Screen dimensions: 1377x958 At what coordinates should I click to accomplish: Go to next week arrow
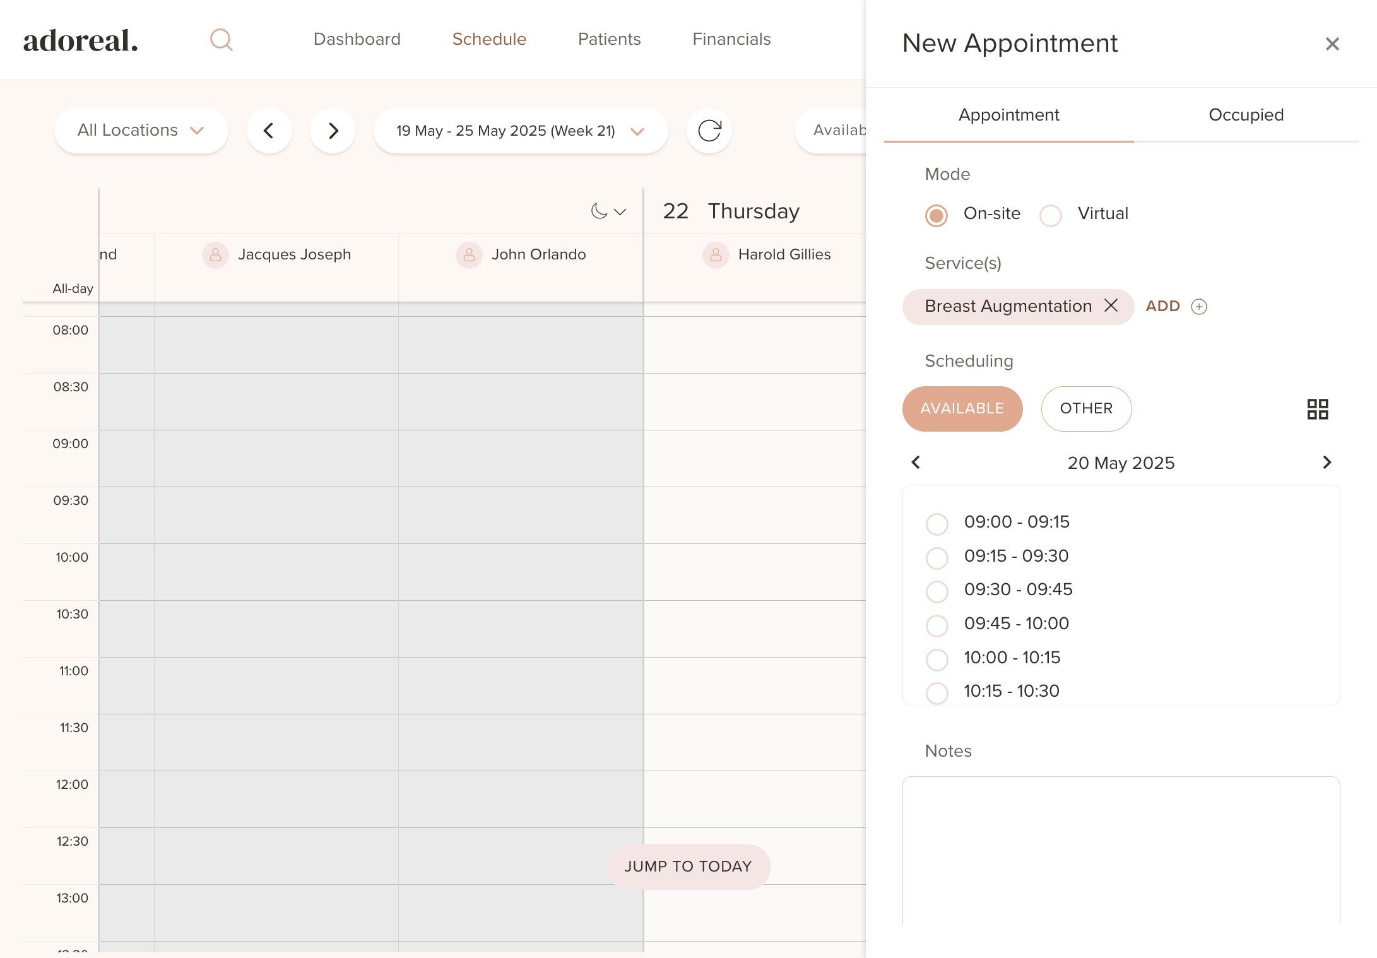click(x=333, y=131)
